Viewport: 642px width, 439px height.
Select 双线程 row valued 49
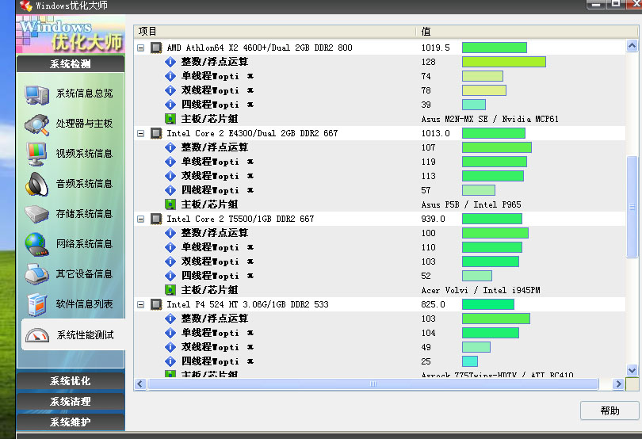click(x=380, y=347)
